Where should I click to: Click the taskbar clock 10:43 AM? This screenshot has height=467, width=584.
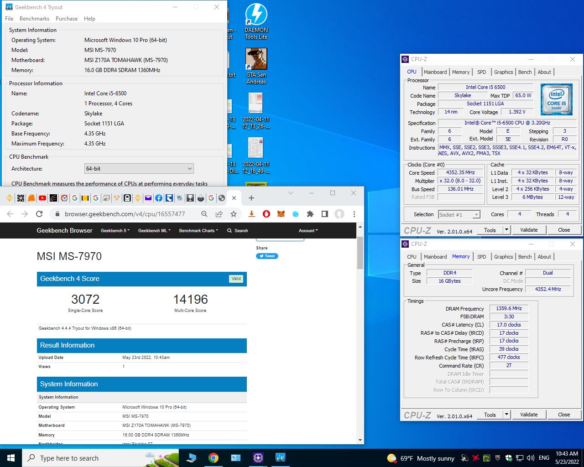point(567,457)
